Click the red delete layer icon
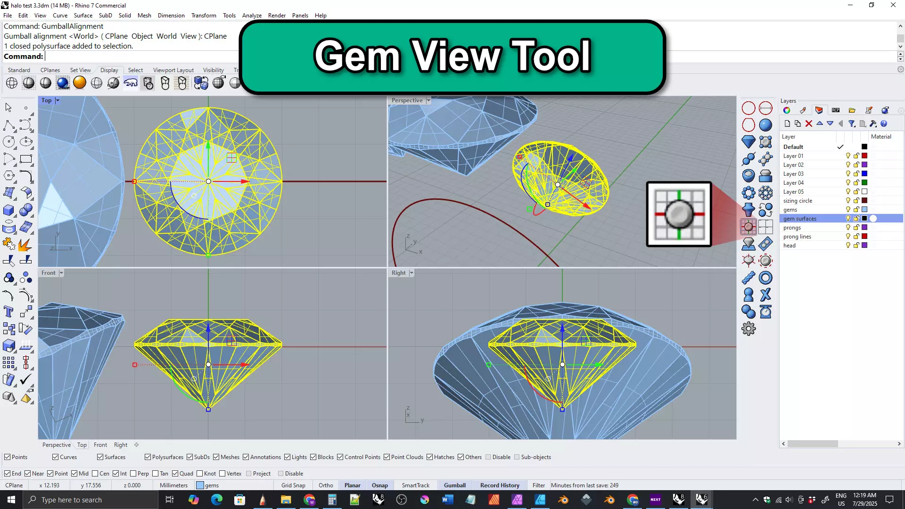Viewport: 905px width, 509px height. click(809, 123)
